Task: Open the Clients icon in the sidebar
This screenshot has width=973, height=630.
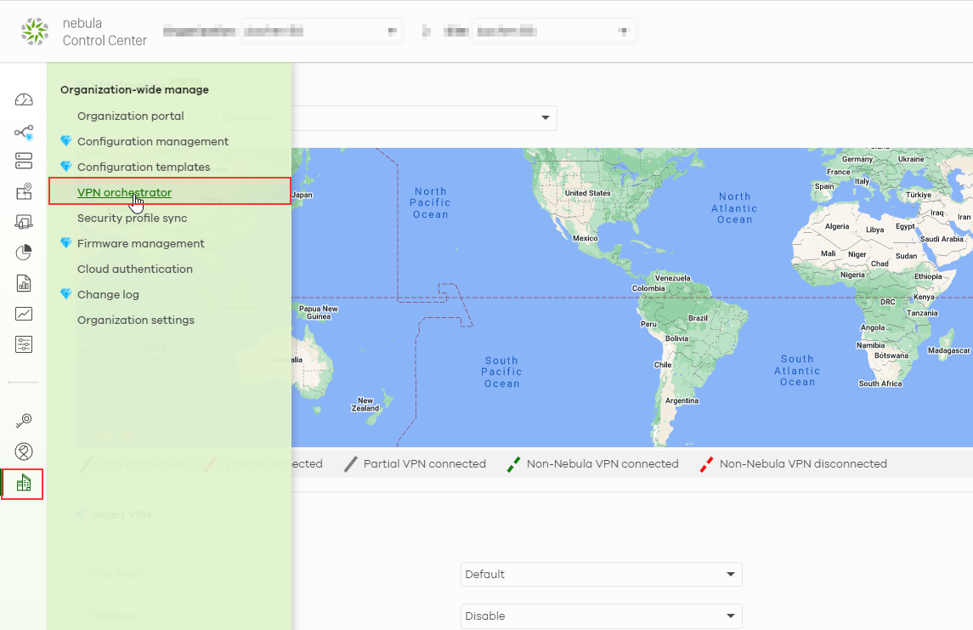Action: click(x=23, y=221)
